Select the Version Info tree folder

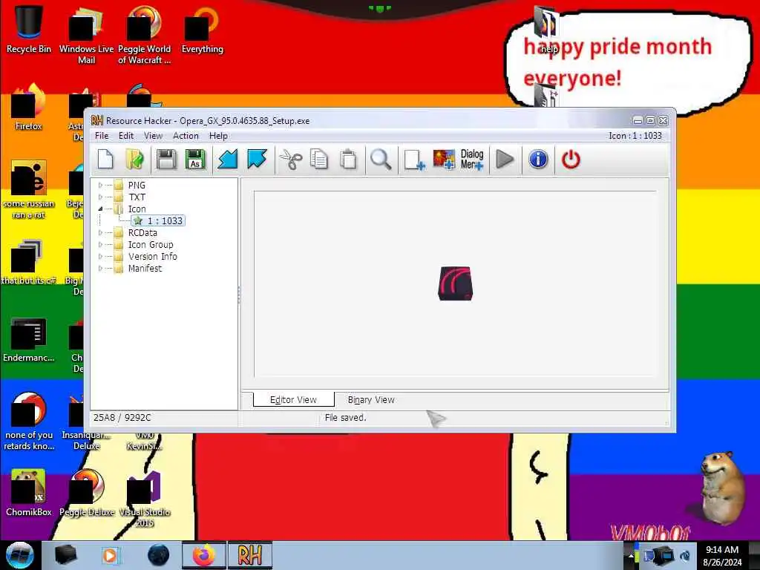[x=152, y=256]
